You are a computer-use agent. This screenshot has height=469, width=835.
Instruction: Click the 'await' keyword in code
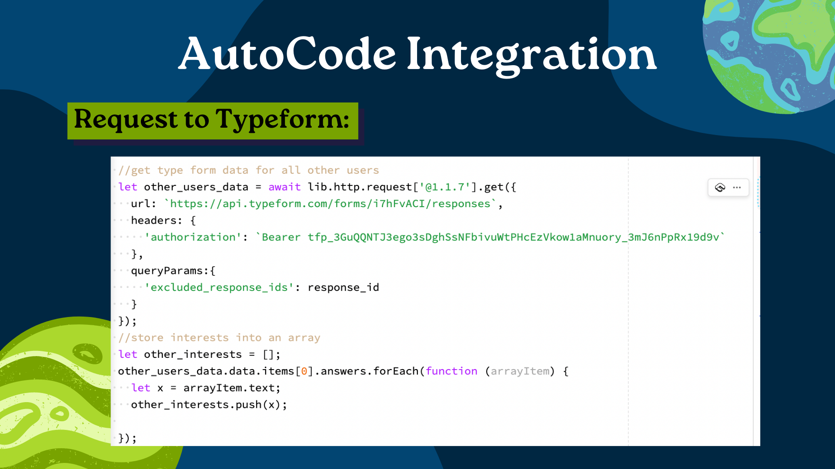click(284, 187)
